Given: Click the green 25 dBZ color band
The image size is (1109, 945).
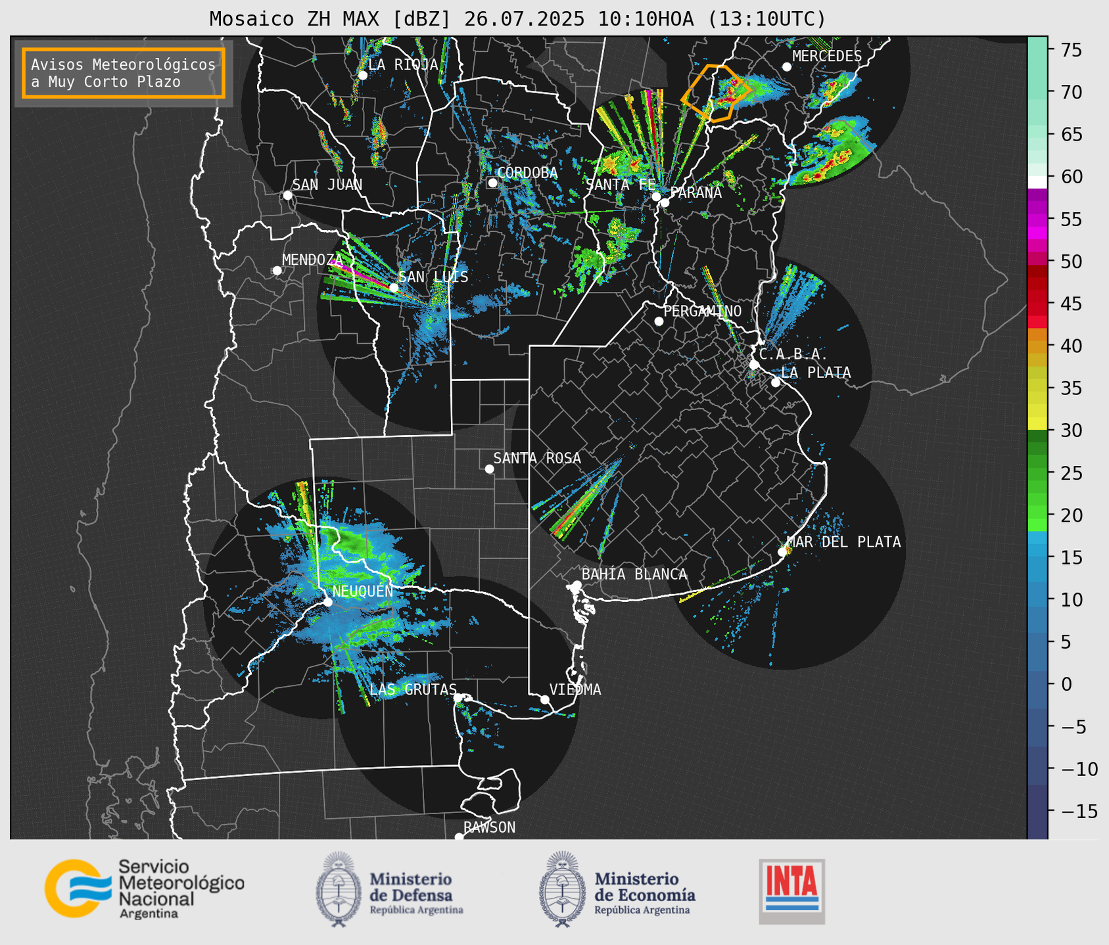Looking at the screenshot, I should point(1037,473).
